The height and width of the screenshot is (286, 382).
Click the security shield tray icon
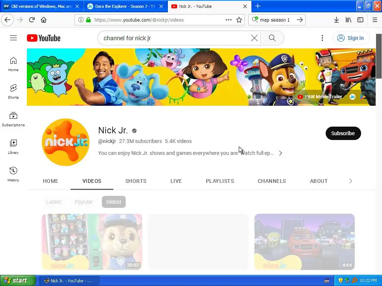point(341,281)
